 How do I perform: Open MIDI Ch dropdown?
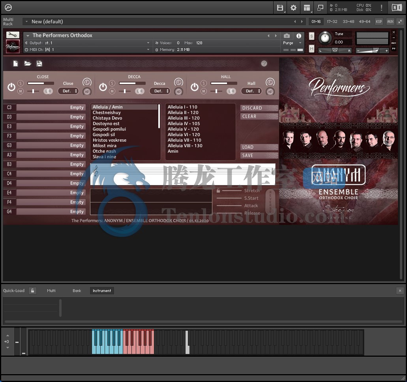click(x=87, y=50)
